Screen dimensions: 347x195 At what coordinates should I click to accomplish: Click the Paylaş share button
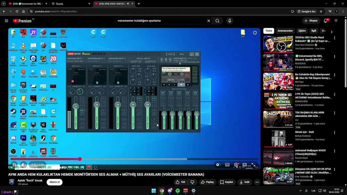207,182
